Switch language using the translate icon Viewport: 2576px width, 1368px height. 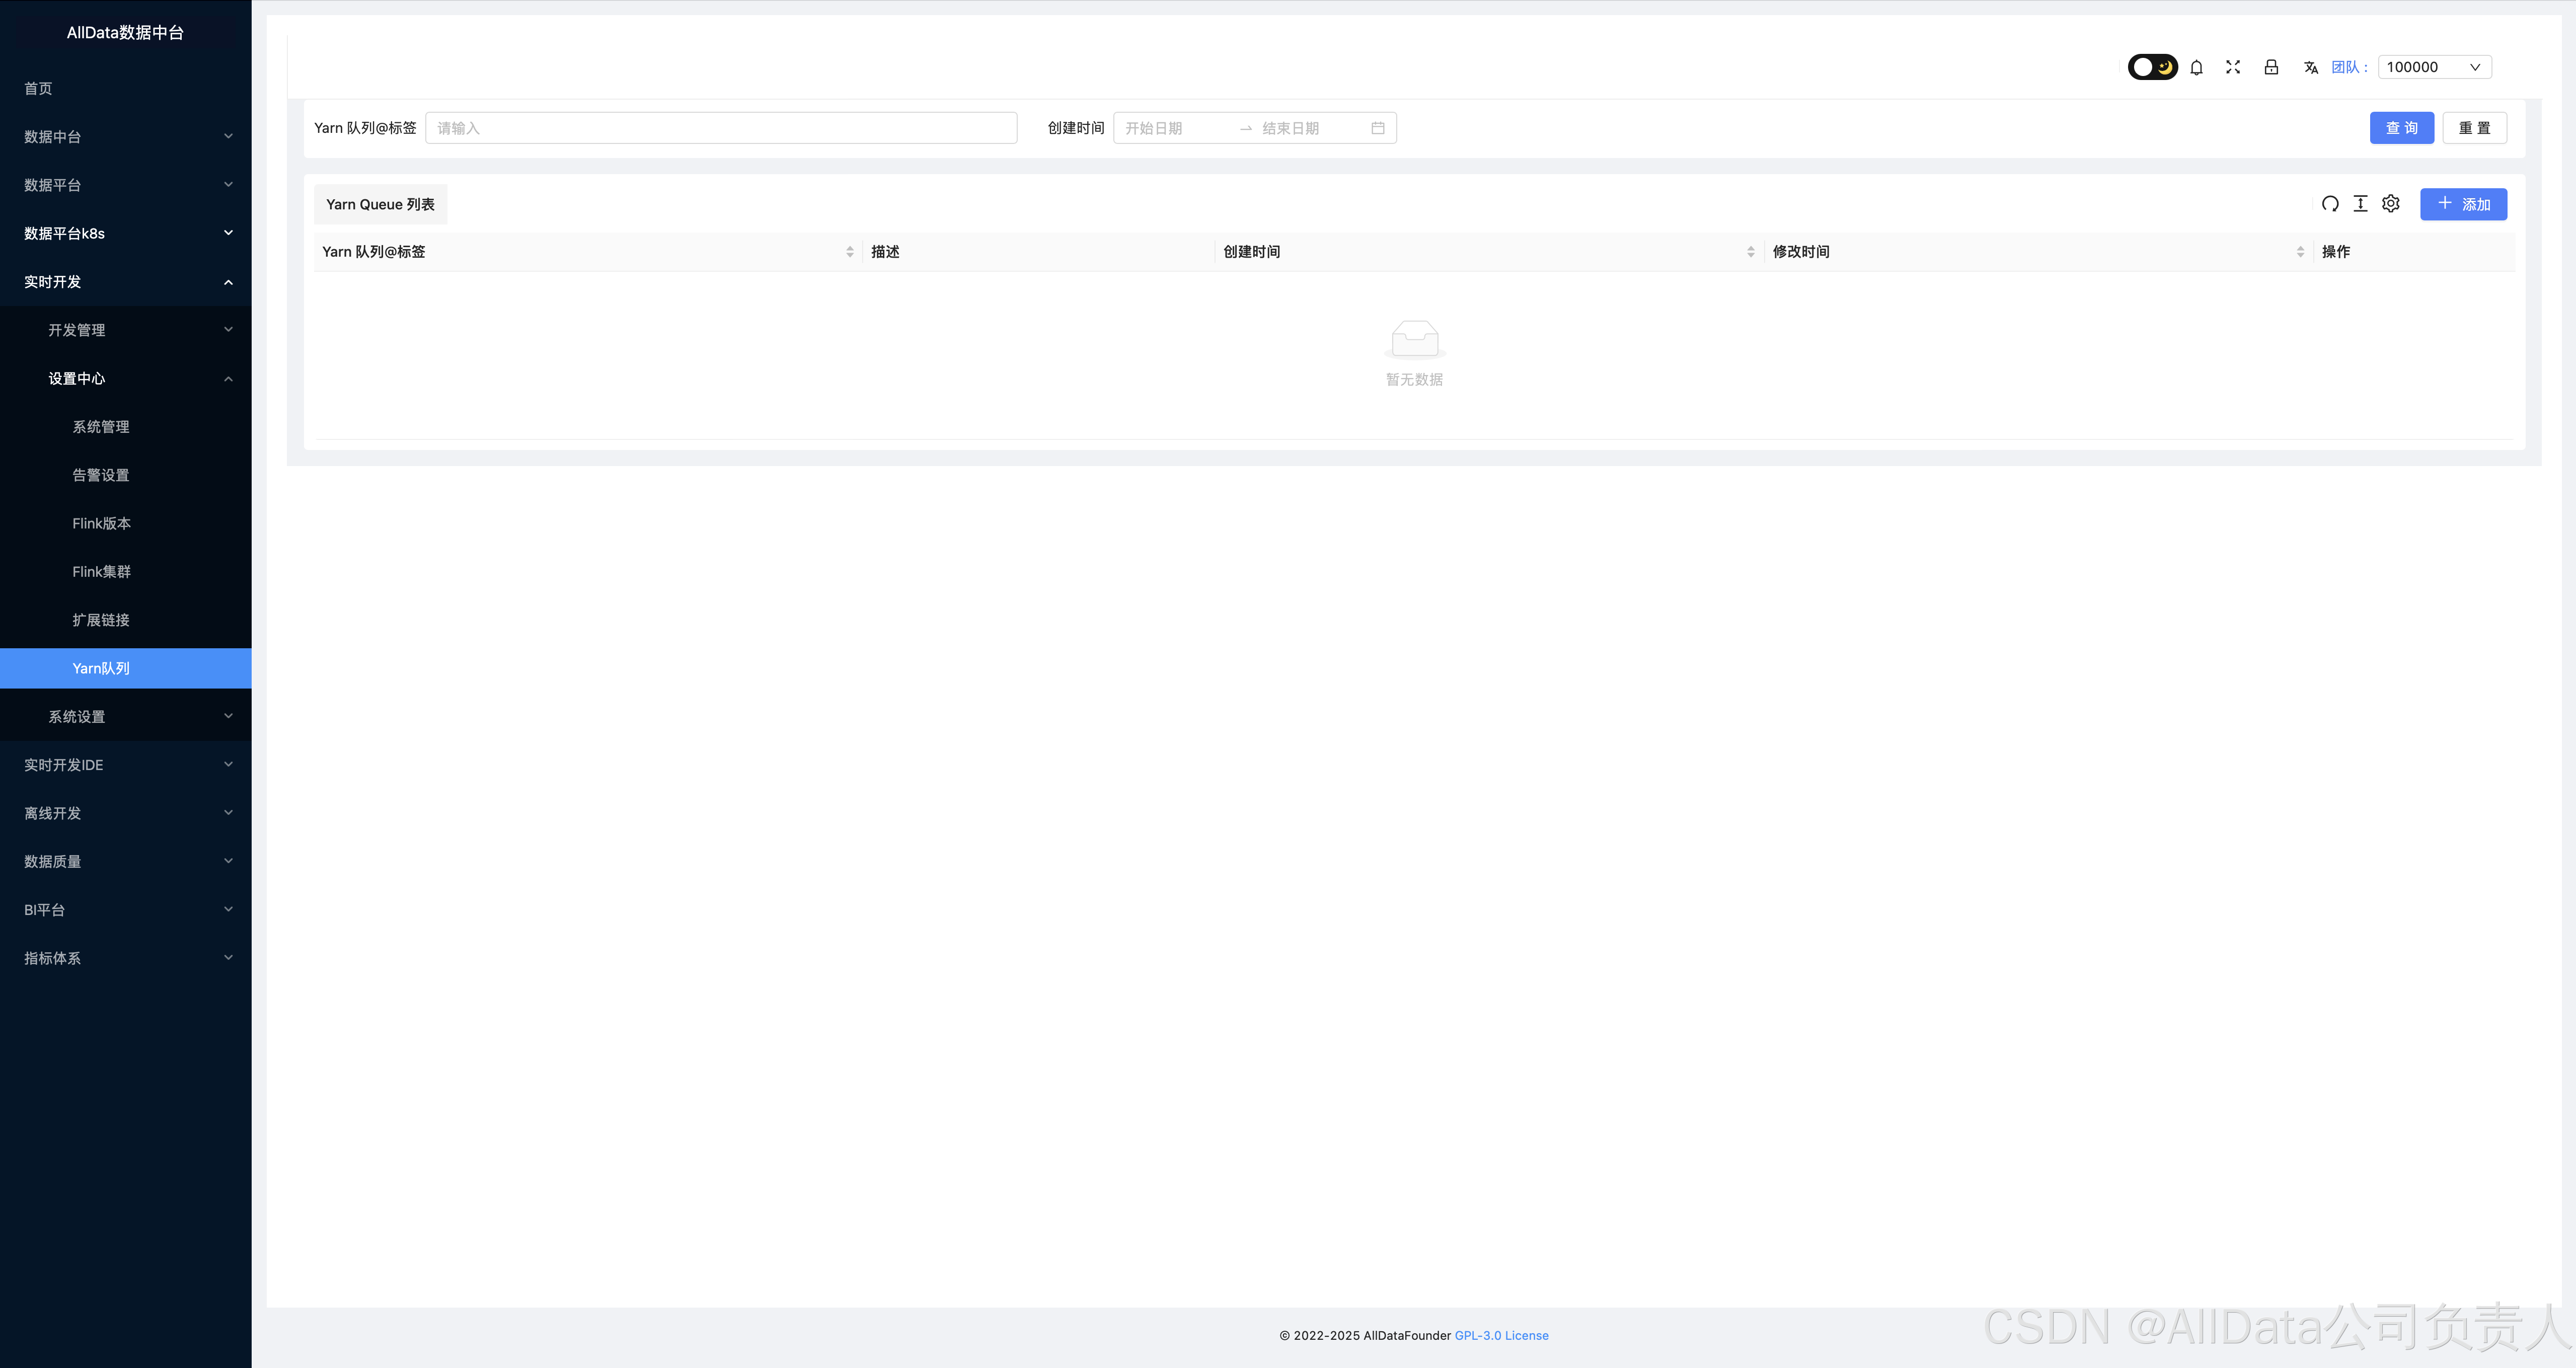[2310, 67]
